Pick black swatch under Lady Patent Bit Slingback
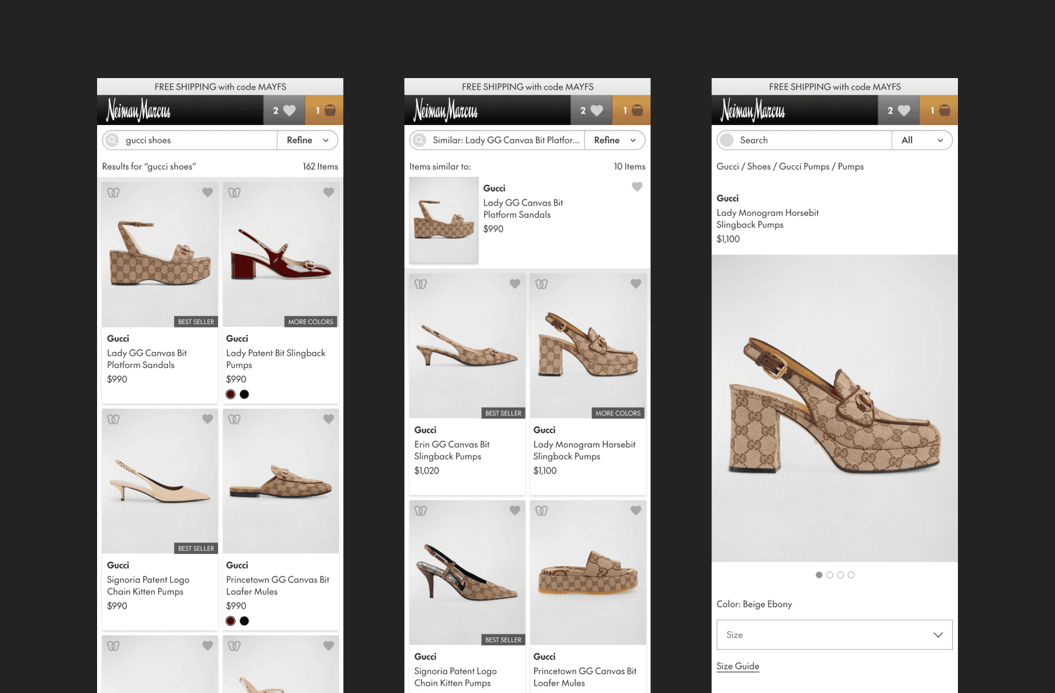The image size is (1055, 693). pyautogui.click(x=244, y=394)
